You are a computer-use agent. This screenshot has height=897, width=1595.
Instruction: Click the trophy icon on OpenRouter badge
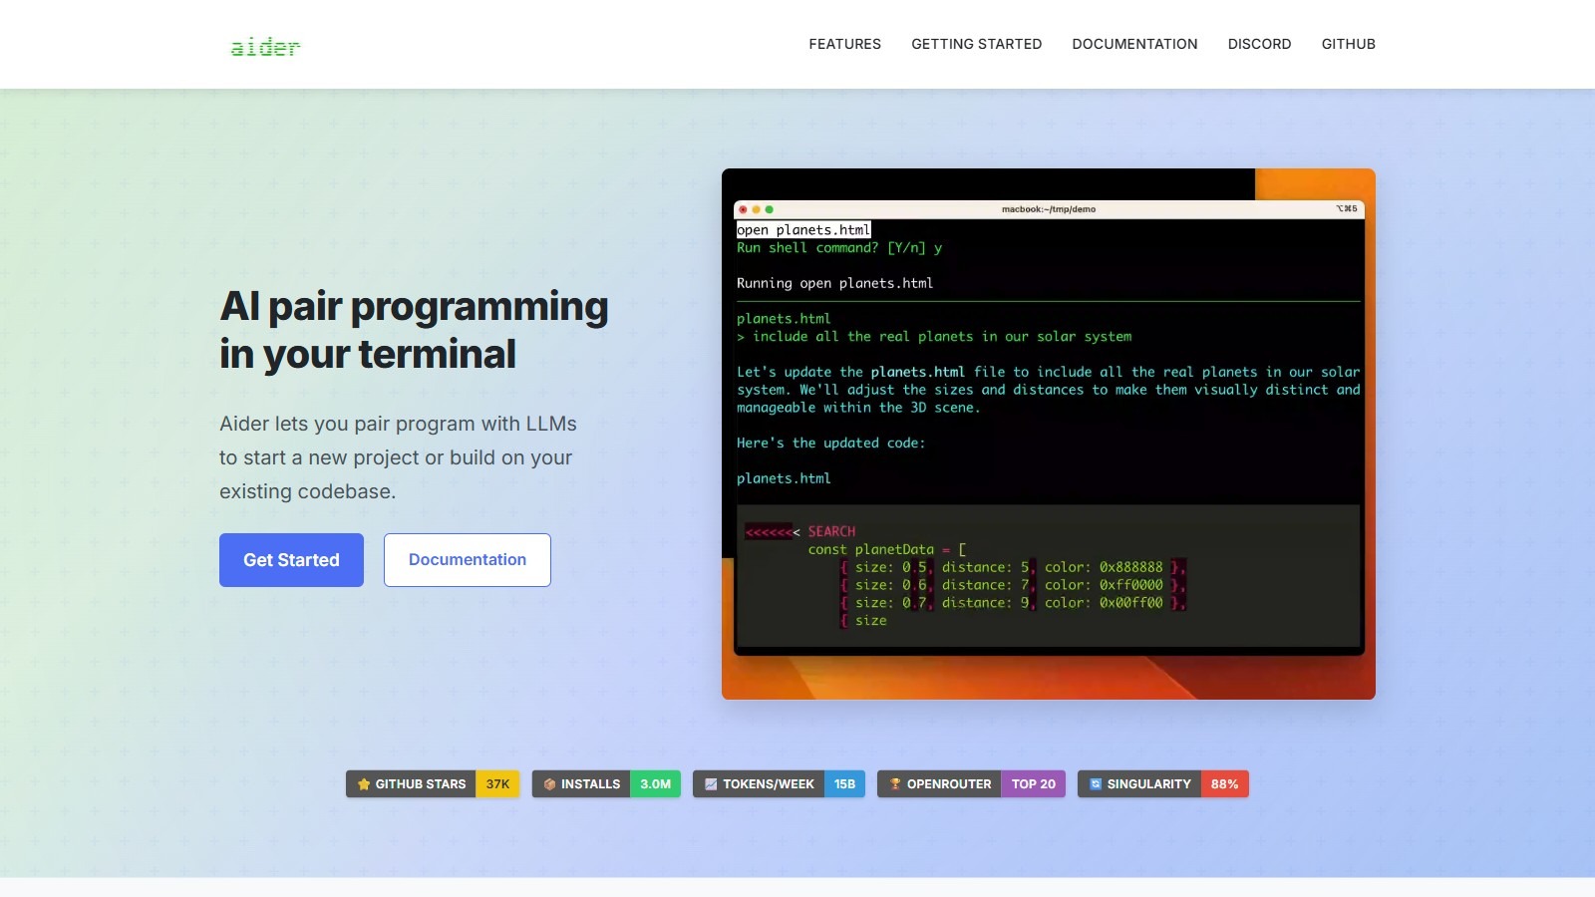[895, 784]
